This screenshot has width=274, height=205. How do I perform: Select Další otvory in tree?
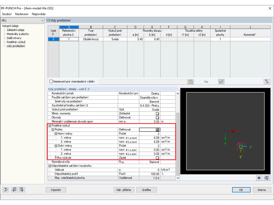14,38
